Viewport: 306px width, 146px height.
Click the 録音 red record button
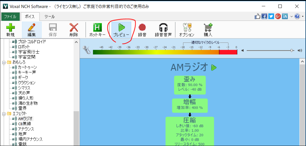coord(142,30)
